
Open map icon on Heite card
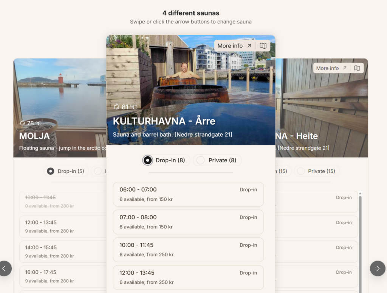click(357, 68)
